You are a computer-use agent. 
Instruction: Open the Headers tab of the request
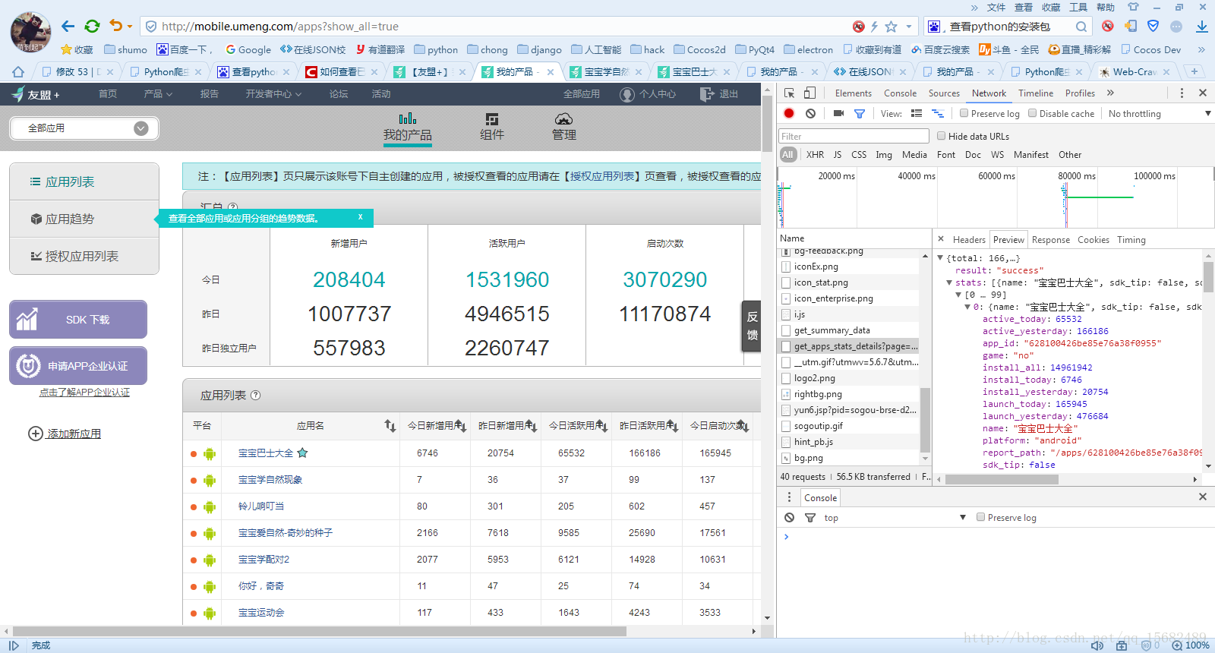pos(969,239)
